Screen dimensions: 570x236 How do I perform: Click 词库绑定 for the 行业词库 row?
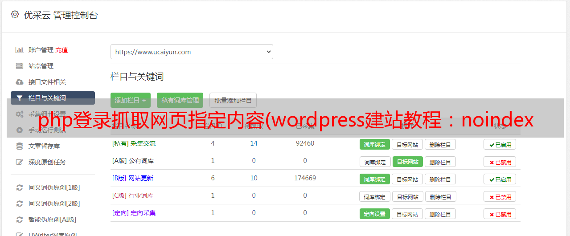pyautogui.click(x=375, y=196)
